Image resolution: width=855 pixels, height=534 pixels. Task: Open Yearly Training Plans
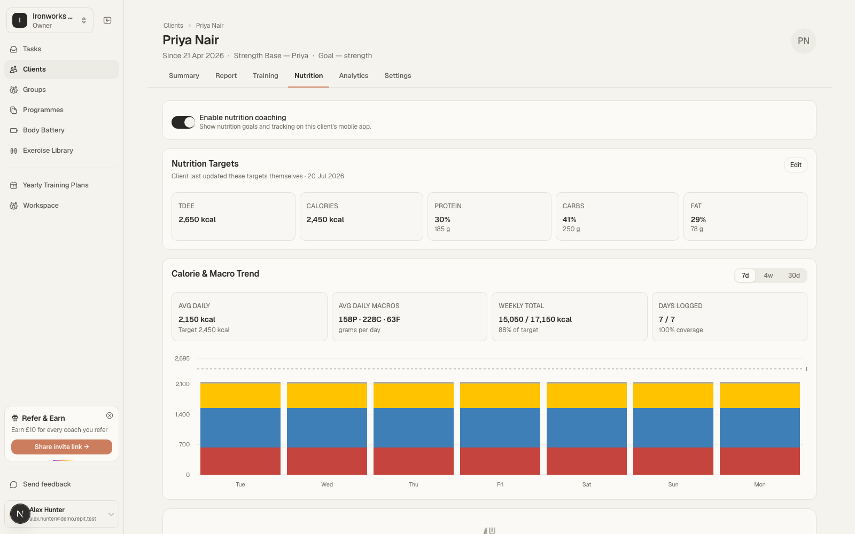tap(61, 185)
